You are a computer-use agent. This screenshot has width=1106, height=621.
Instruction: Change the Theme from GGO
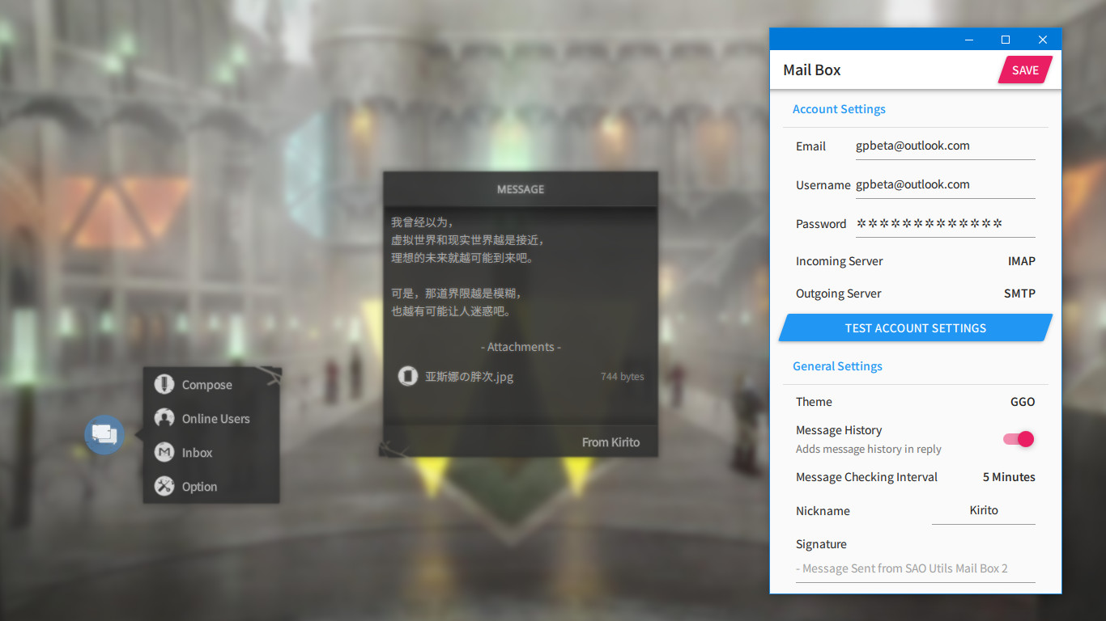click(1023, 401)
